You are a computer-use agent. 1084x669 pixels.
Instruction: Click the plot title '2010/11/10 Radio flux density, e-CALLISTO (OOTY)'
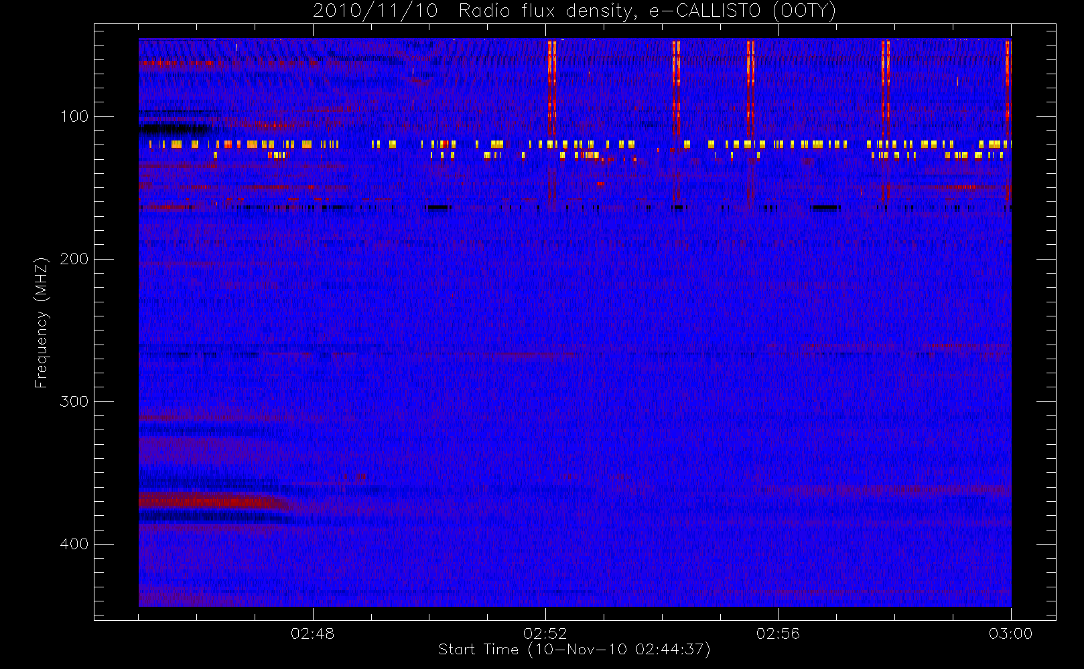click(575, 11)
